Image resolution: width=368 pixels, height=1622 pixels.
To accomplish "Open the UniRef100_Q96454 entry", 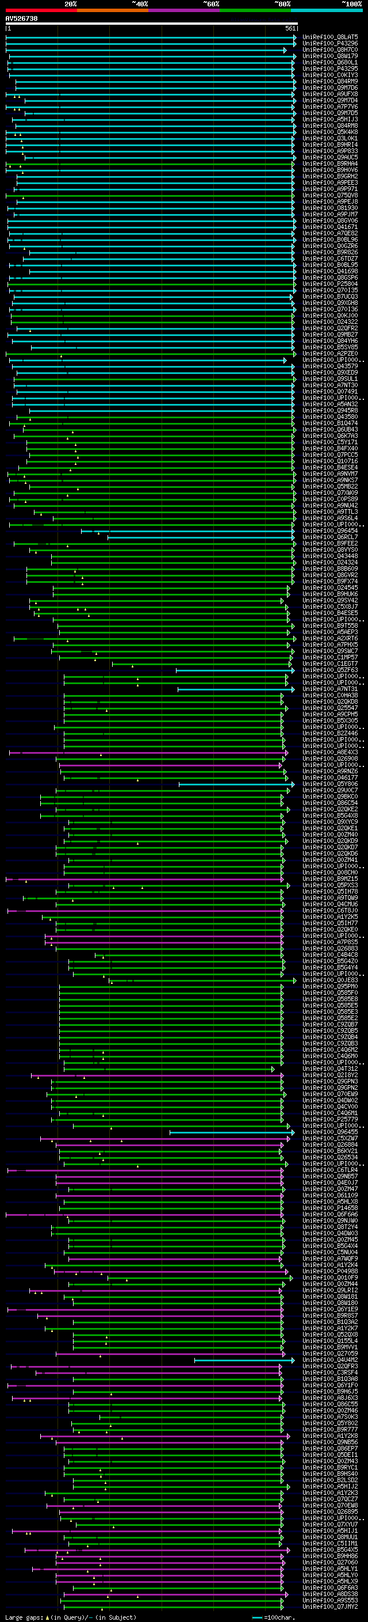I will 330,531.
